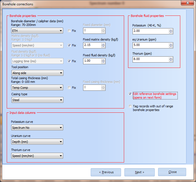The height and width of the screenshot is (182, 196).
Task: Toggle Fix checkbox for borehole diameter
Action: pos(69,31)
